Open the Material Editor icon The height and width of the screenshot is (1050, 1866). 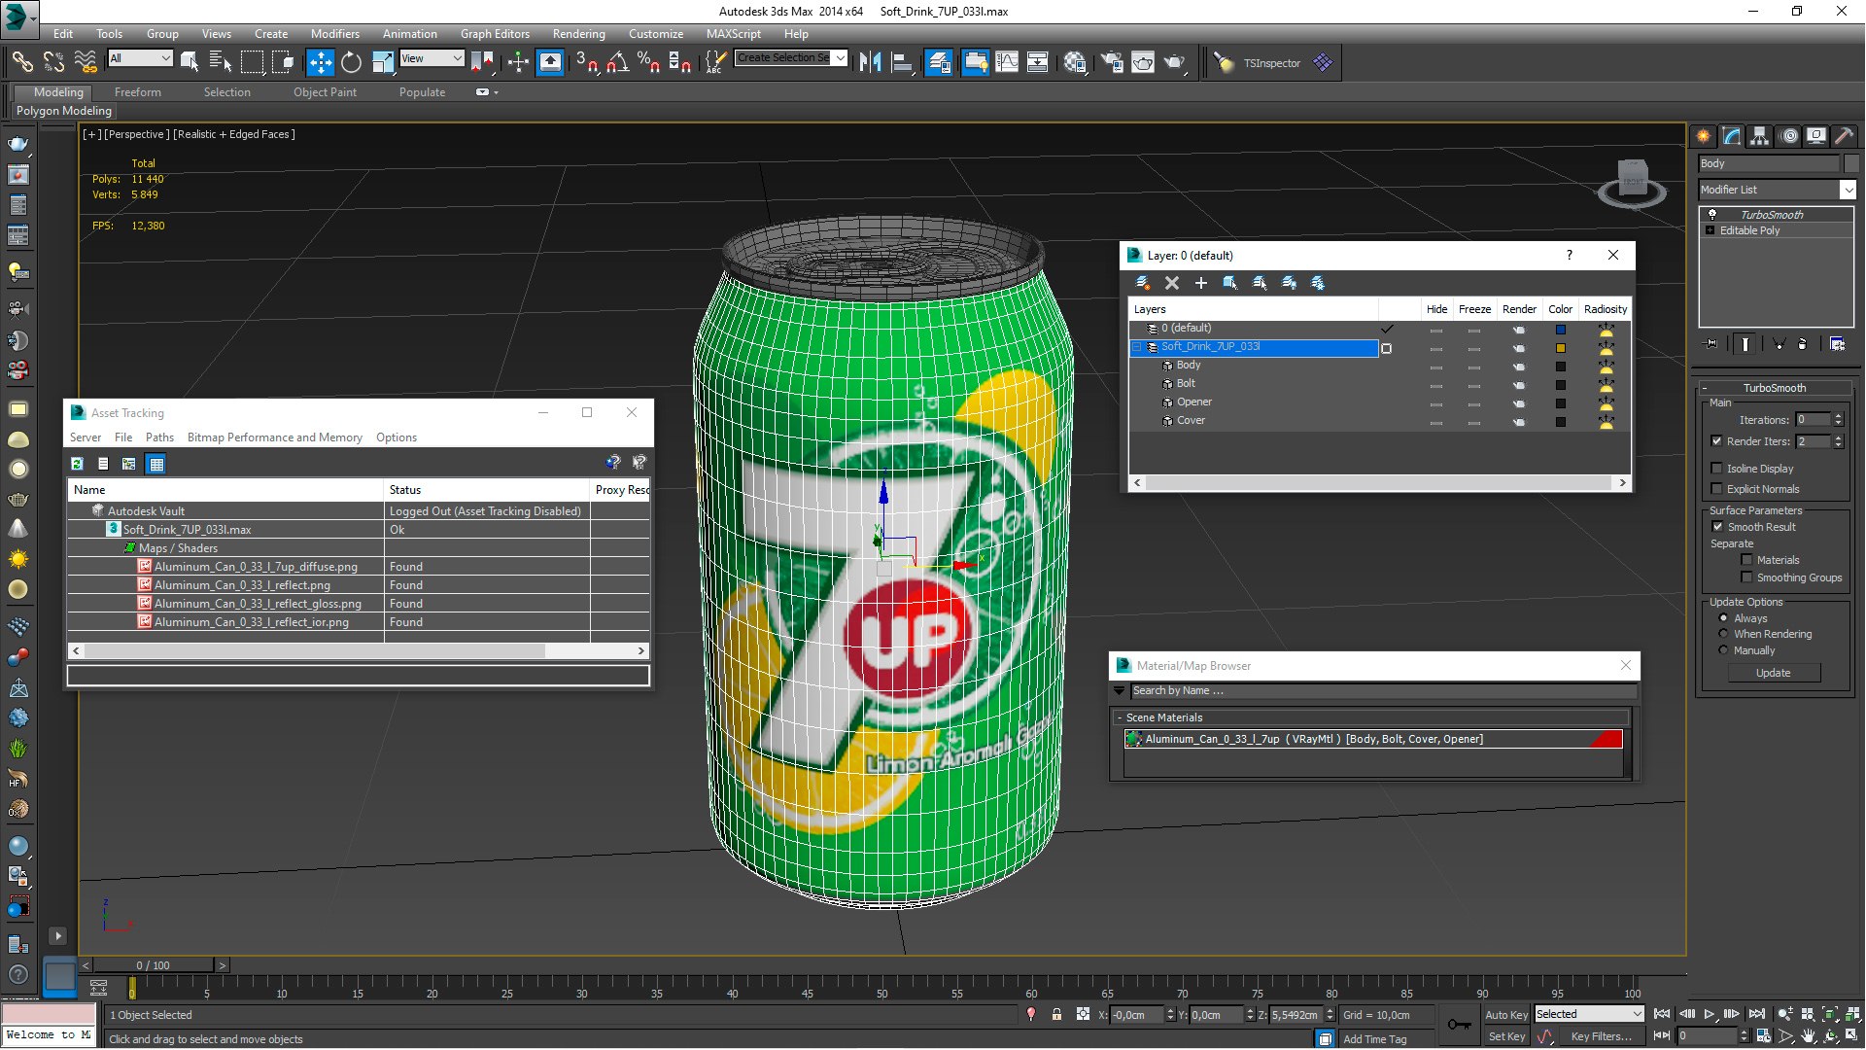[1075, 62]
